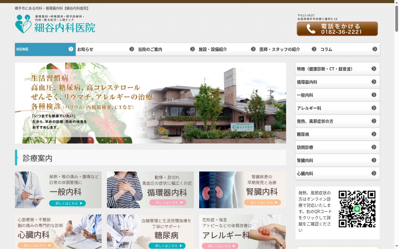Click the 細谷内科医院 logo
The height and width of the screenshot is (249, 399).
coord(55,24)
